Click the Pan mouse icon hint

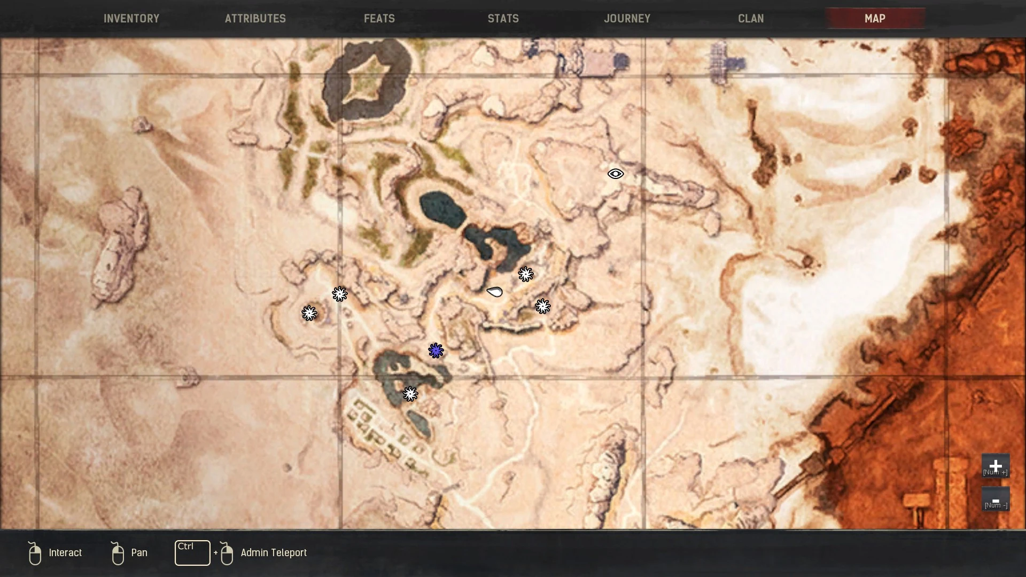(x=118, y=553)
